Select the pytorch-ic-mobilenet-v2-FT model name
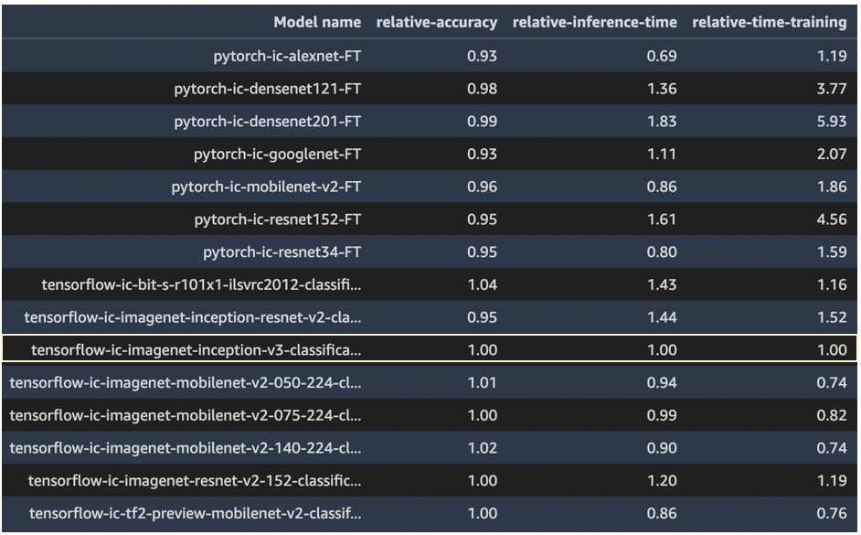Image resolution: width=861 pixels, height=535 pixels. 266,187
